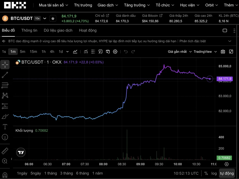Image resolution: width=239 pixels, height=179 pixels.
Task: Expand the BTC/USDT pair selector
Action: click(45, 19)
